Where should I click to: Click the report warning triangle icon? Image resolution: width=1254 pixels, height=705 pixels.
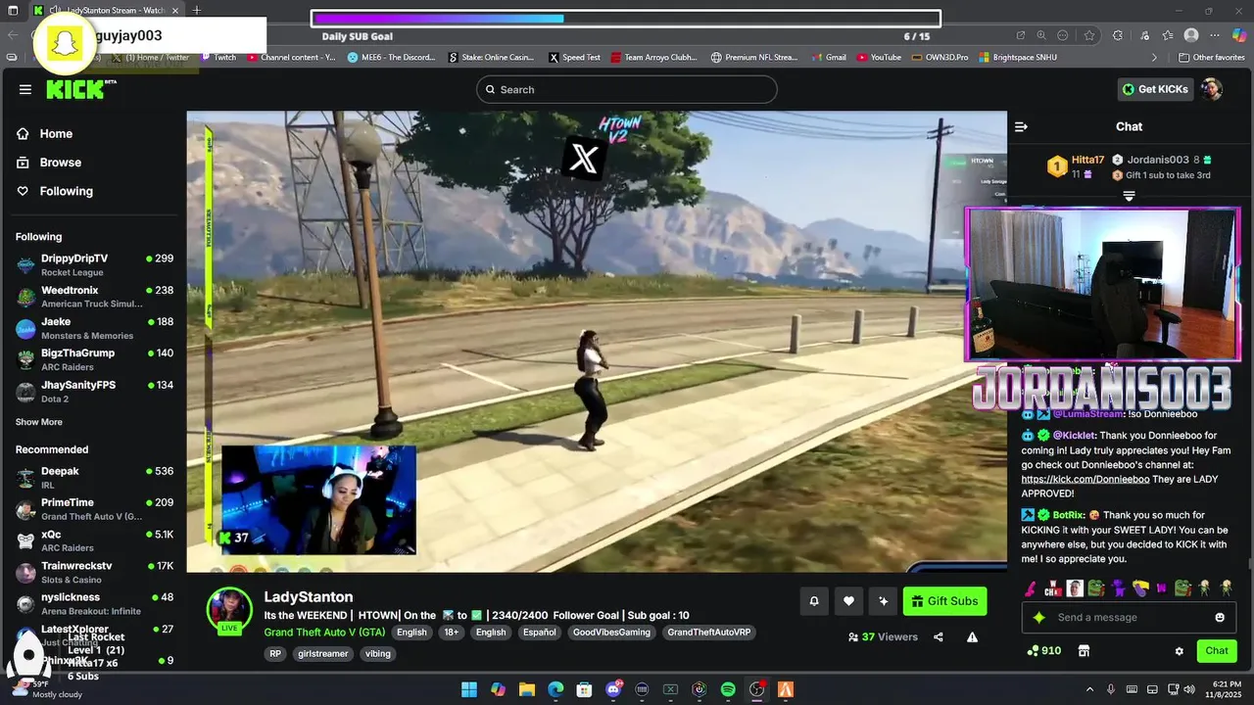tap(973, 637)
